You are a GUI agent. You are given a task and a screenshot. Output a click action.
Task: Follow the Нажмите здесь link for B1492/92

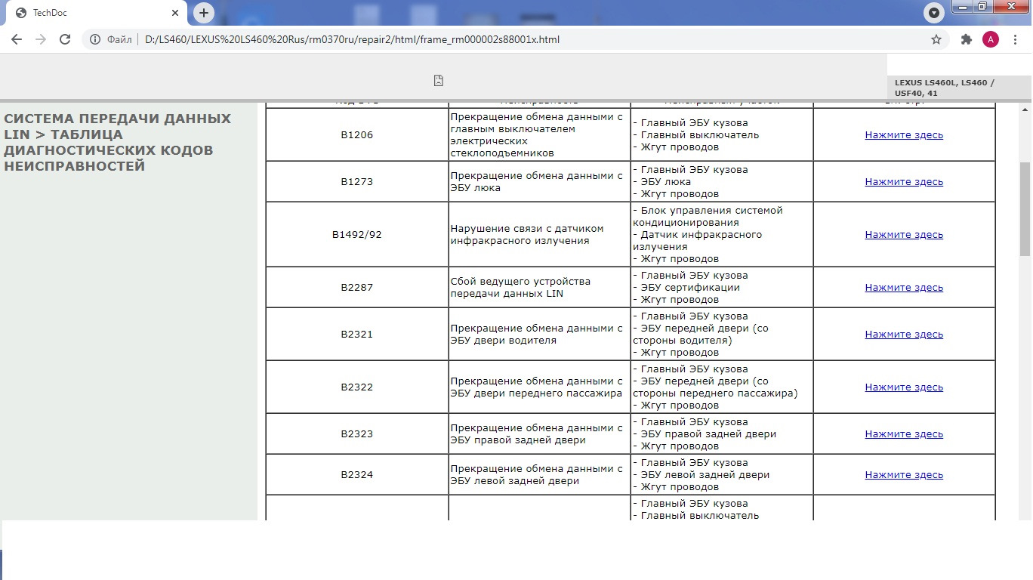(904, 235)
